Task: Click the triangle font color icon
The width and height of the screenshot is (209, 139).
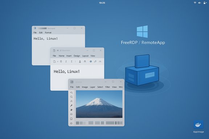Action: point(80,62)
